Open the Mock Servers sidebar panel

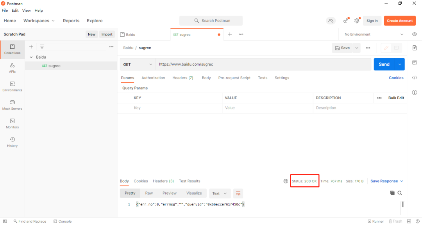point(13,105)
